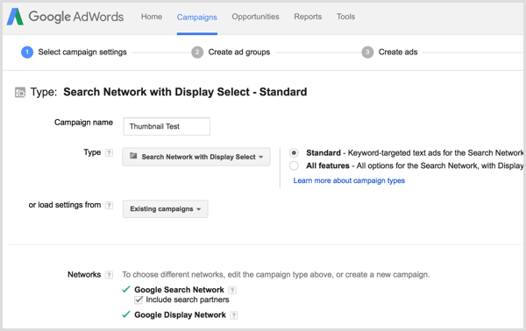The image size is (526, 331).
Task: Open Learn more about campaign types link
Action: tap(349, 180)
